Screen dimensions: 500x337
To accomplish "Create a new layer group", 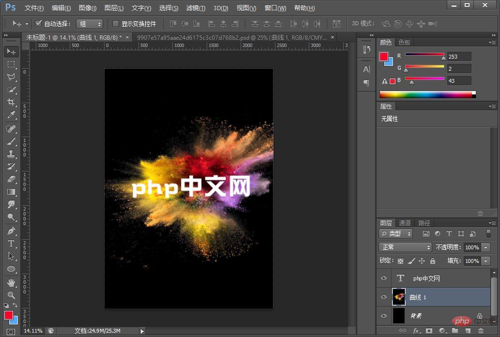I will coord(455,331).
